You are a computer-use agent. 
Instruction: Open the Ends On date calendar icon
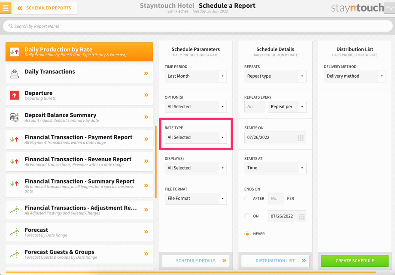tap(301, 217)
